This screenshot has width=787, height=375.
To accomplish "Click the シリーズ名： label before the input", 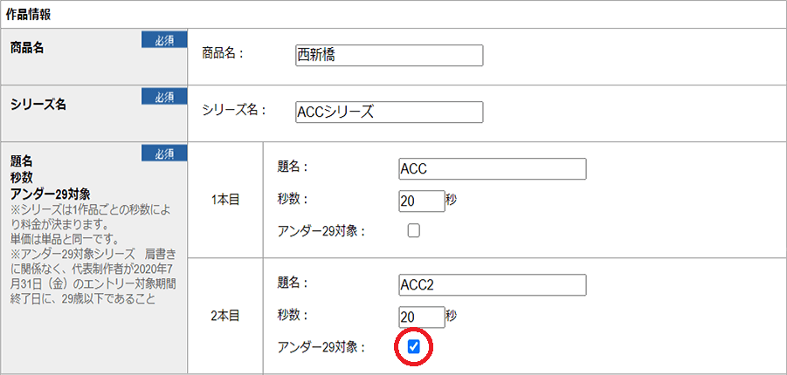I will pos(233,110).
